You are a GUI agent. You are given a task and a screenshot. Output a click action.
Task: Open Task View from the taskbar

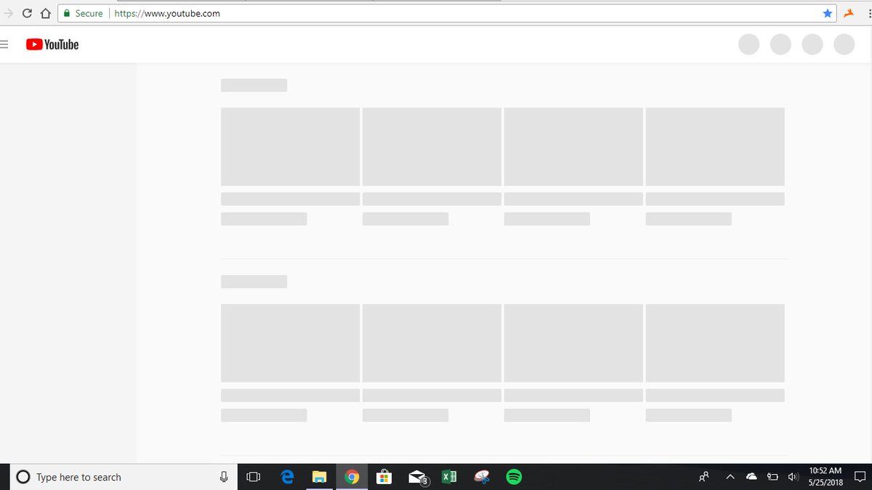tap(254, 477)
